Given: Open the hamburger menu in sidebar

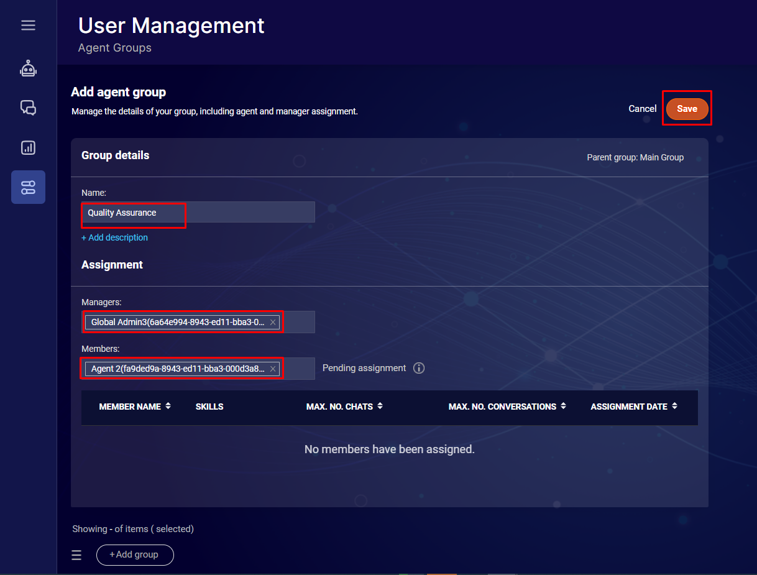Looking at the screenshot, I should 28,25.
